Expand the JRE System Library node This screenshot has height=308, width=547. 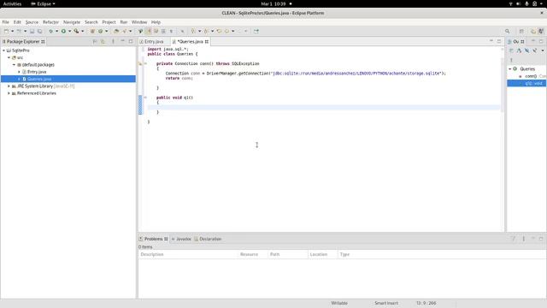pos(9,86)
